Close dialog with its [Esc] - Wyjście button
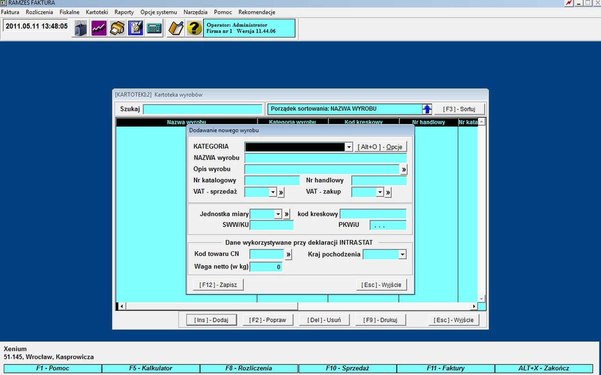The height and width of the screenshot is (375, 601). coord(381,285)
